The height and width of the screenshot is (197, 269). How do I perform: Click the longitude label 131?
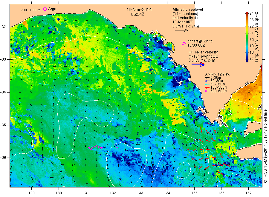[x=86, y=193]
